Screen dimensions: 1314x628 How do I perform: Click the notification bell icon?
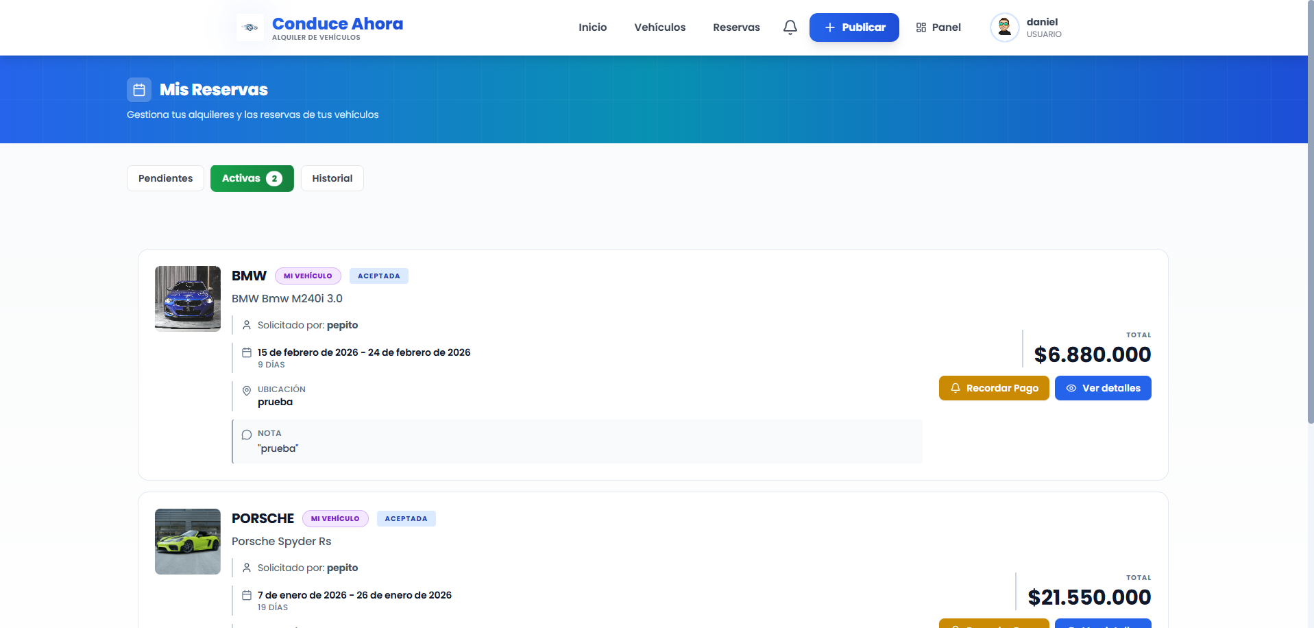coord(790,27)
